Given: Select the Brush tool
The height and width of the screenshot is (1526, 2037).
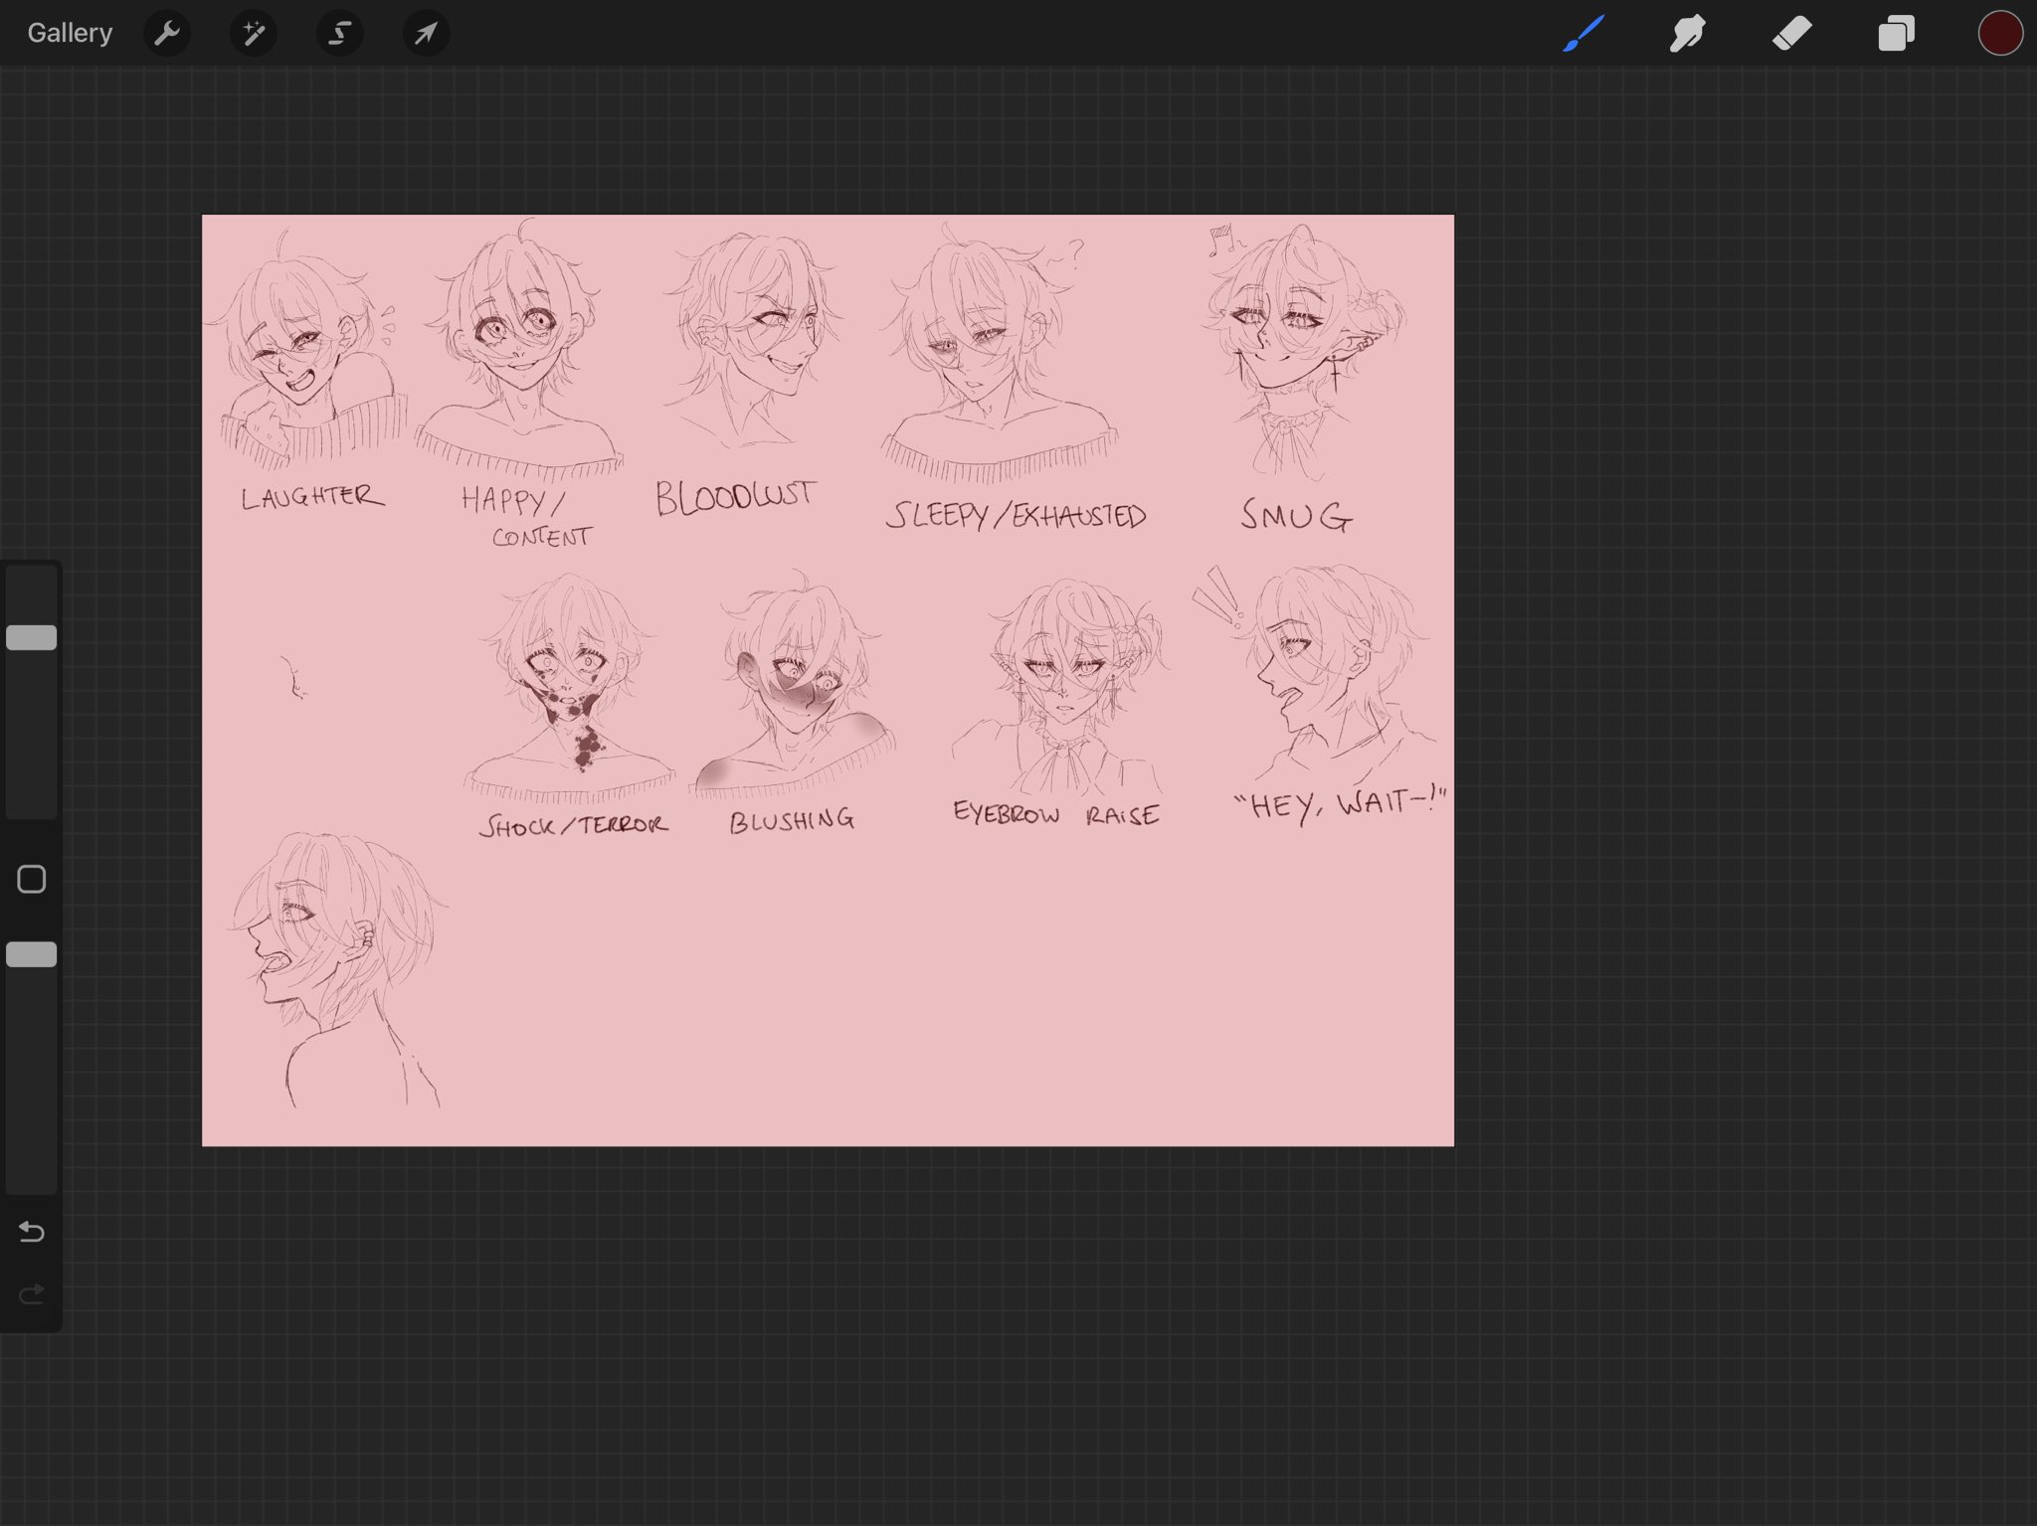Looking at the screenshot, I should tap(1583, 34).
